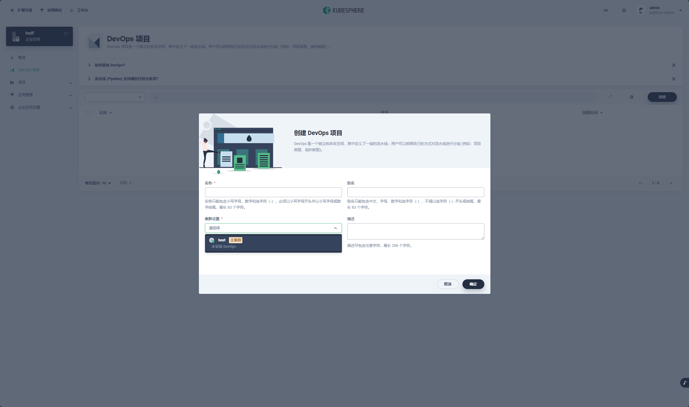Click the host cluster icon in dropdown
Viewport: 689px width, 407px height.
tap(212, 240)
